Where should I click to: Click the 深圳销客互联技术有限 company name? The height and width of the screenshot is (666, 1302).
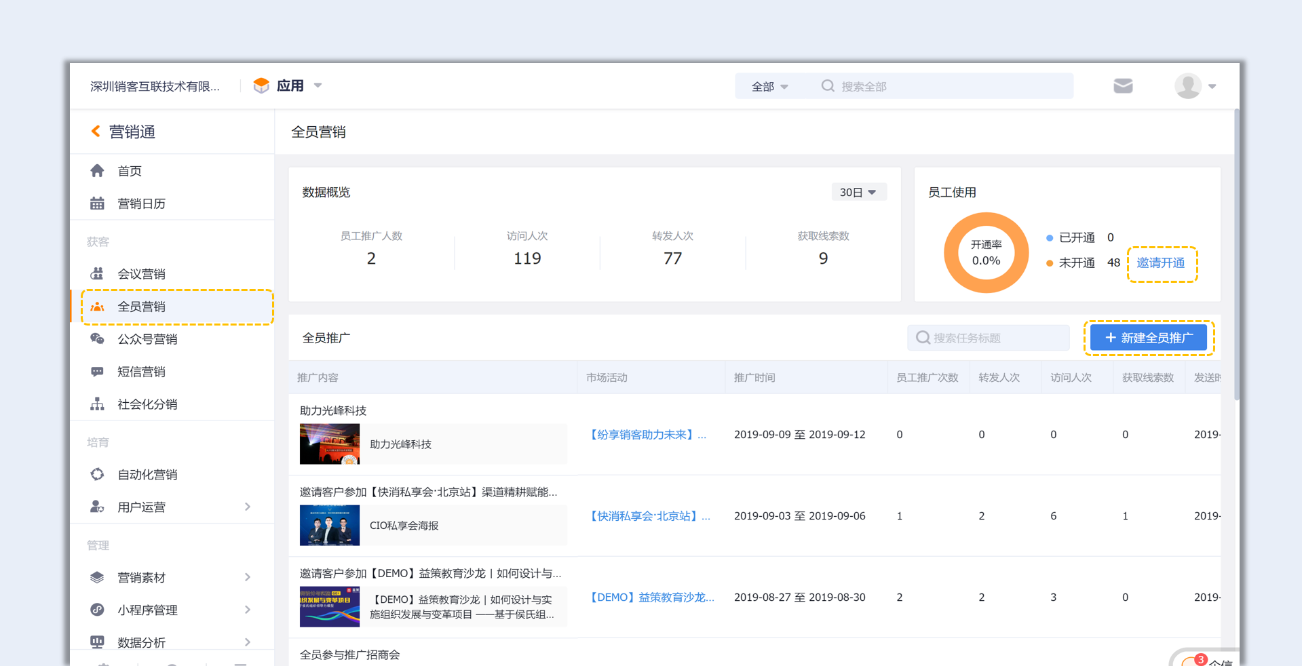click(x=155, y=86)
